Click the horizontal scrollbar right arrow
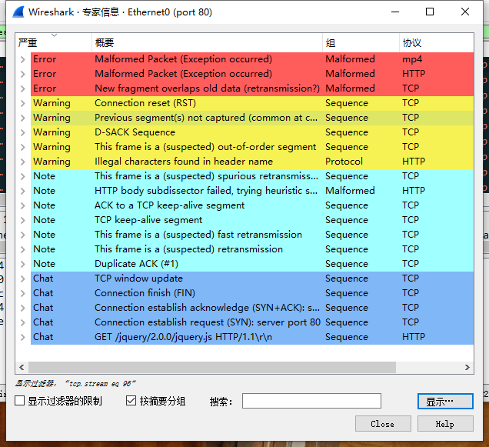This screenshot has height=447, width=489. click(x=467, y=368)
